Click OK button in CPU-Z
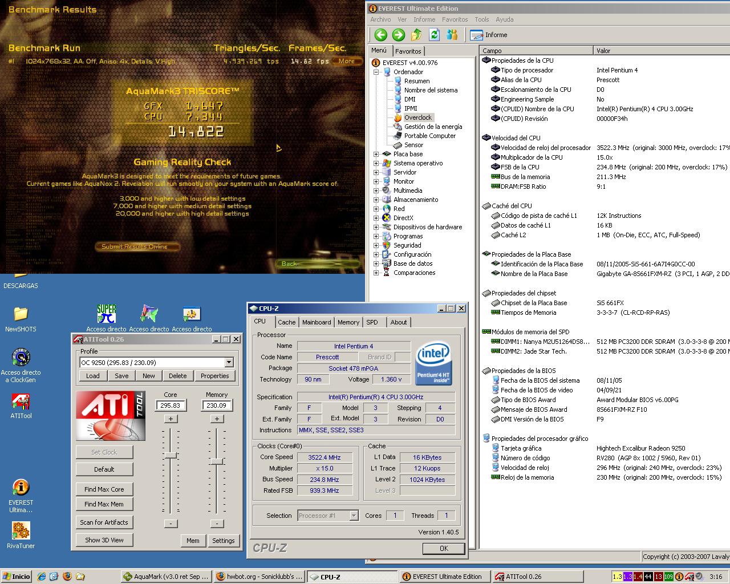Screen dimensions: 730x584 tap(444, 549)
